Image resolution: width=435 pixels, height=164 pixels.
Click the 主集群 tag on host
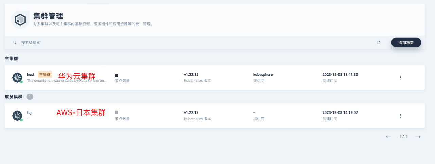(45, 75)
